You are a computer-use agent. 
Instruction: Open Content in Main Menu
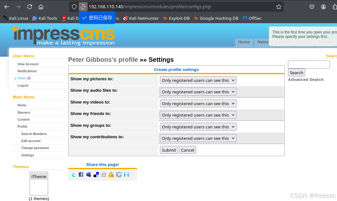coord(24,120)
